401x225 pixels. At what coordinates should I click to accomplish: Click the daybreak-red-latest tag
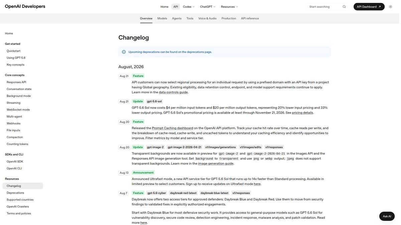(x=183, y=193)
